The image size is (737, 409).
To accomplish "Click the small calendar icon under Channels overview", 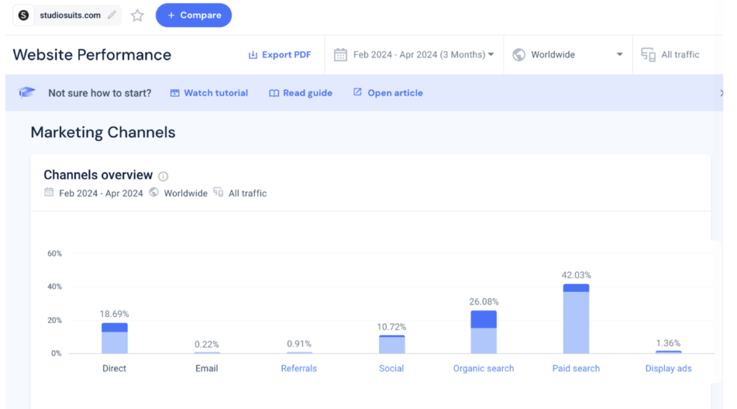I will [49, 192].
